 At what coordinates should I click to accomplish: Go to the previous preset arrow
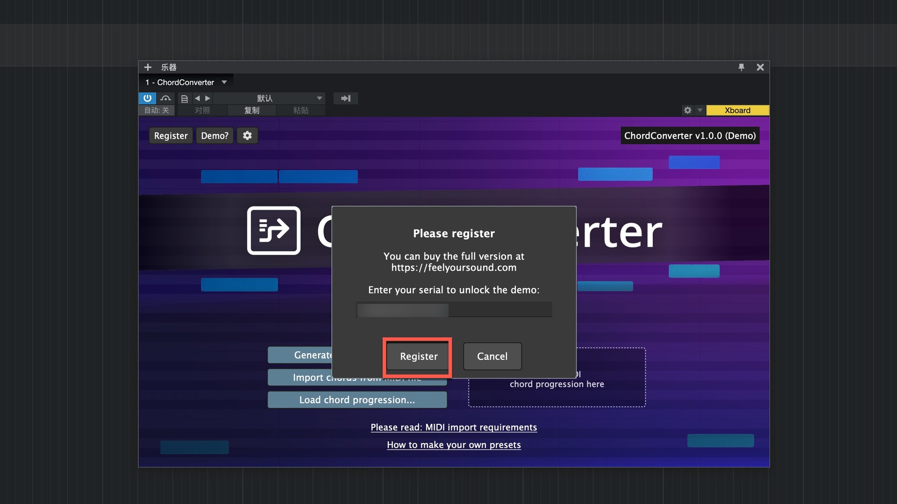(x=197, y=98)
